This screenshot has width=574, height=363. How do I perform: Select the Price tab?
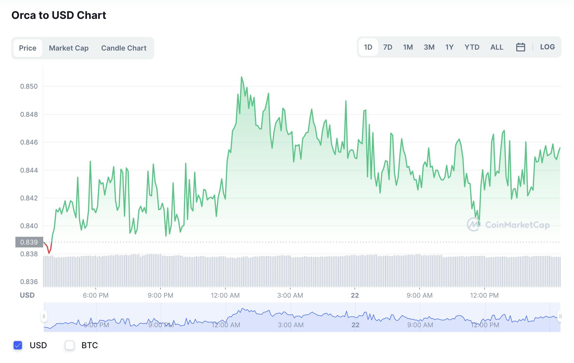[x=28, y=48]
